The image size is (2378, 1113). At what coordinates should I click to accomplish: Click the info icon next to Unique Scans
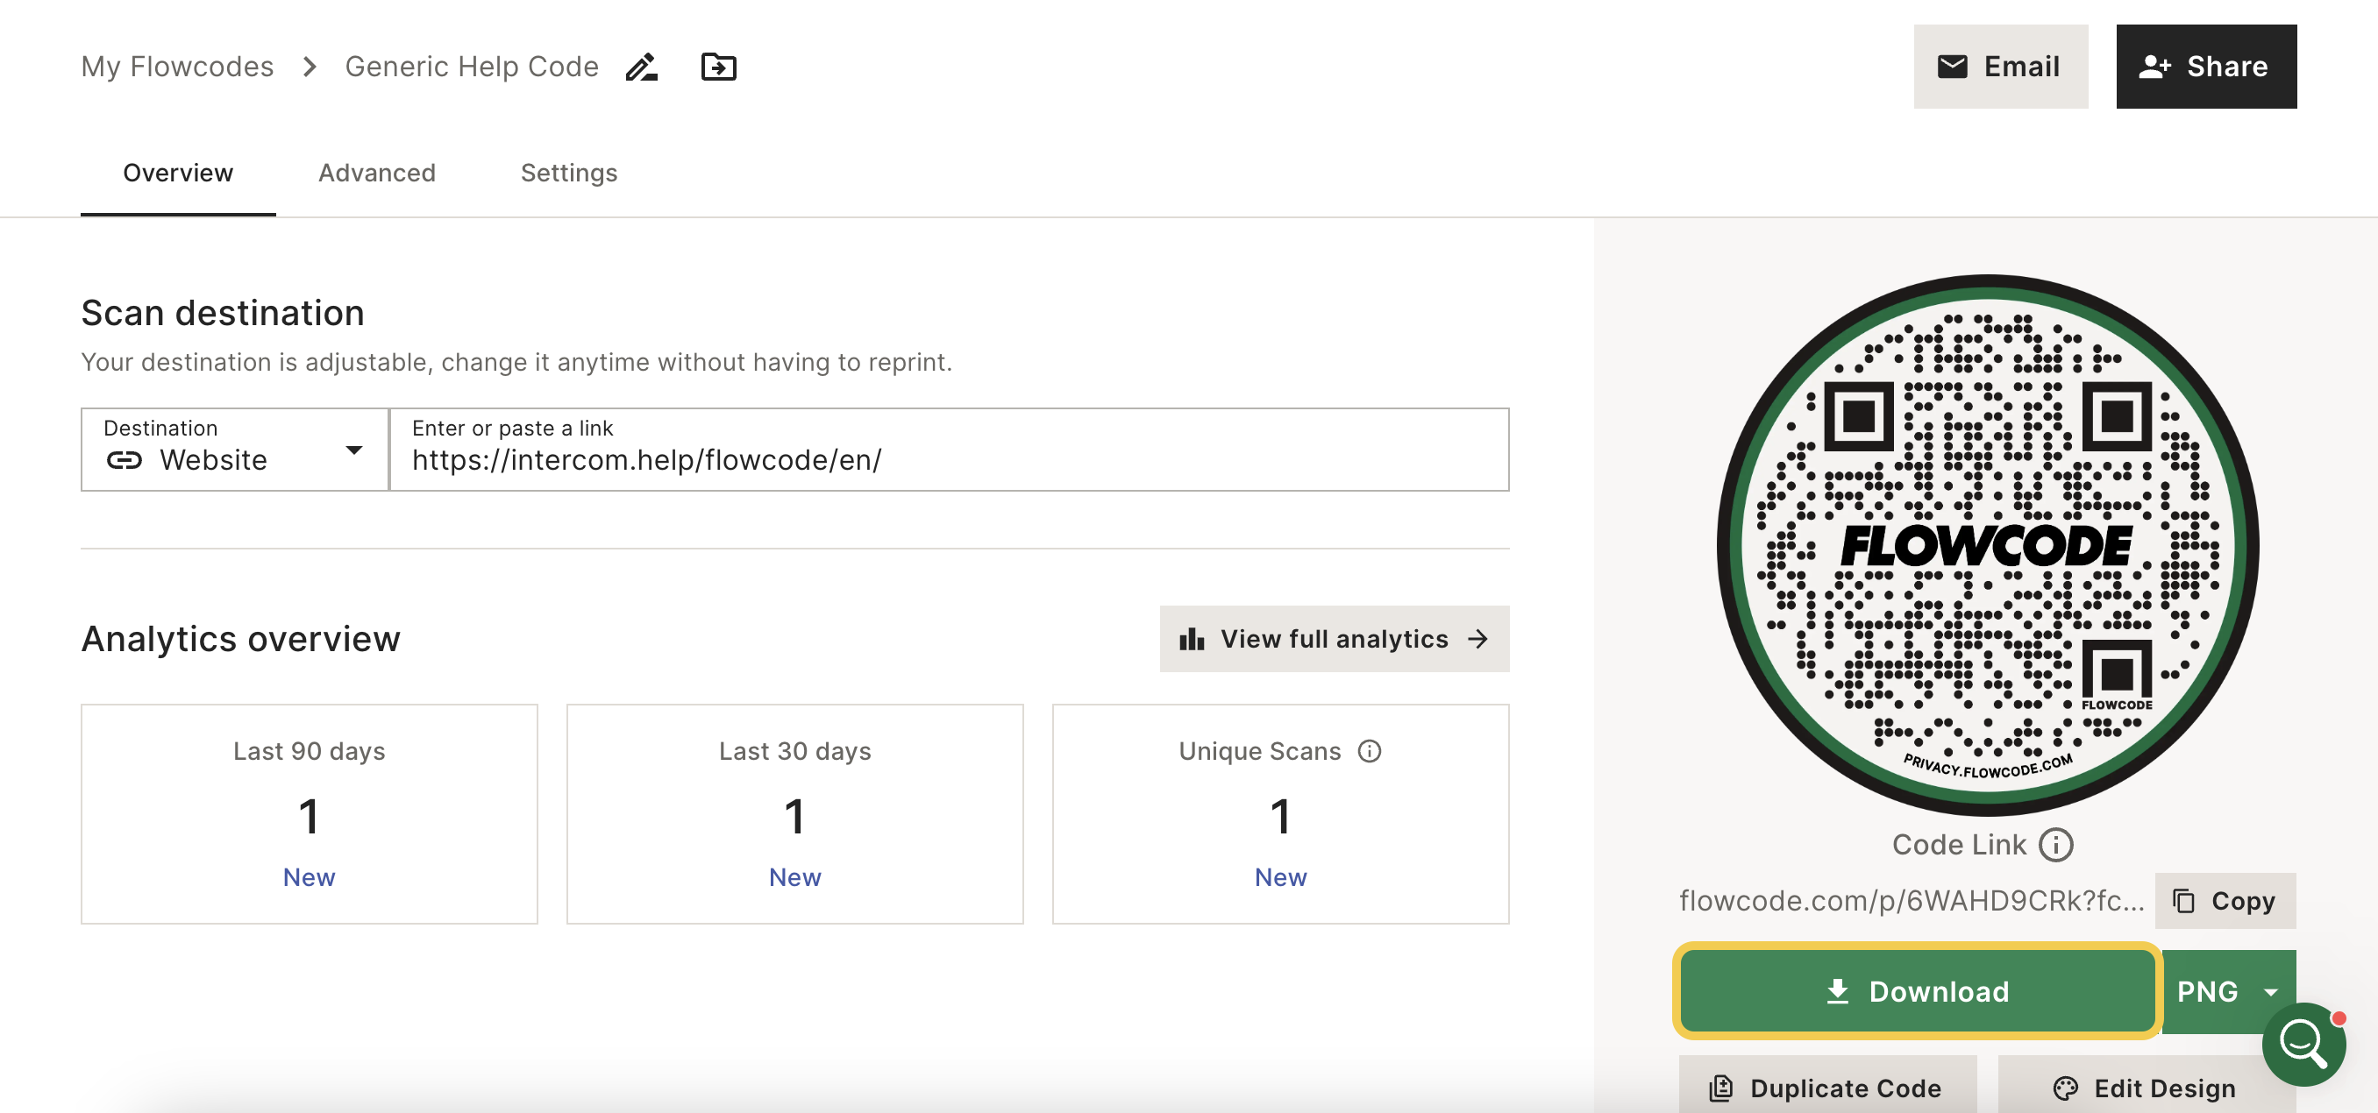pyautogui.click(x=1370, y=751)
